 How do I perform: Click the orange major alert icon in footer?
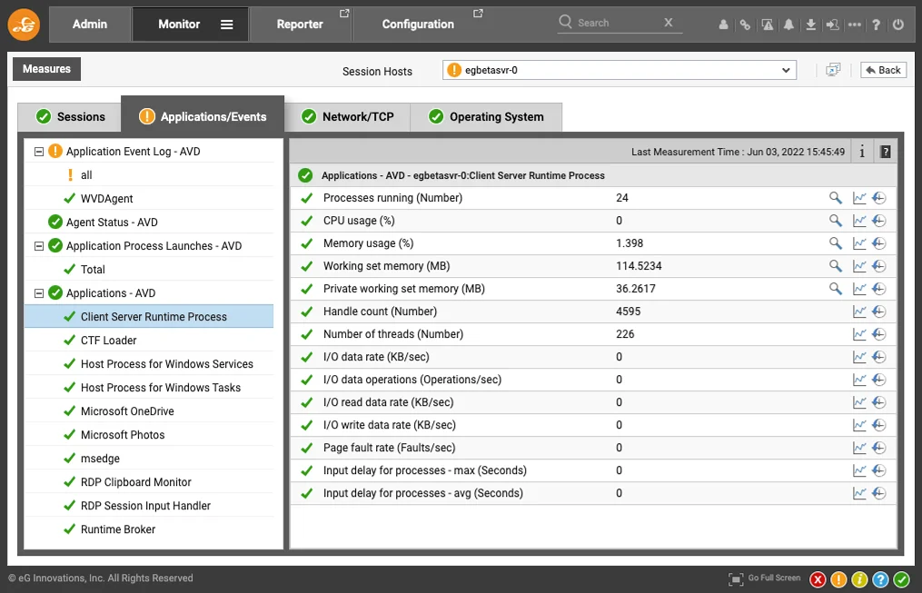(x=838, y=579)
